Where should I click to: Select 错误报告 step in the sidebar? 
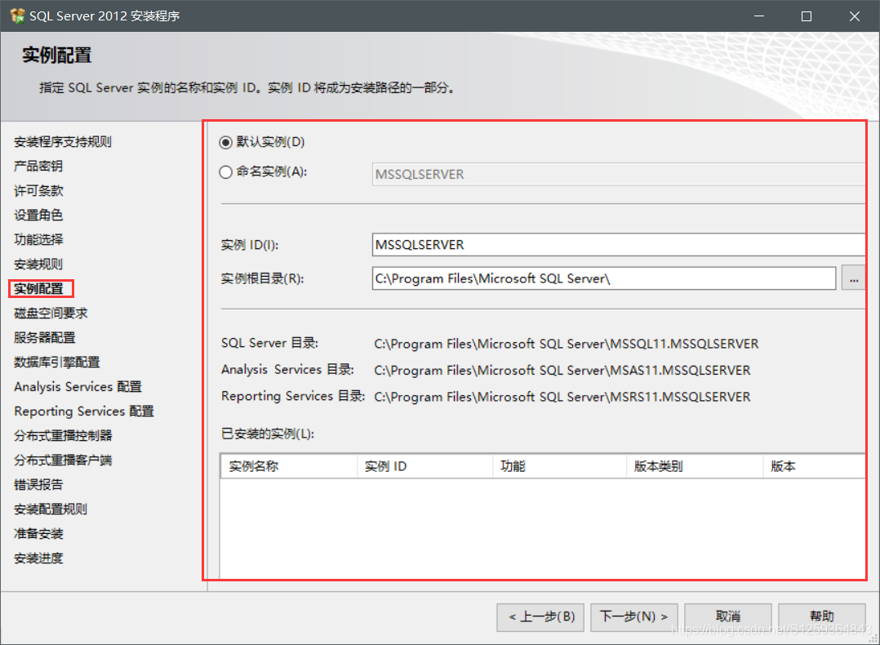(38, 485)
